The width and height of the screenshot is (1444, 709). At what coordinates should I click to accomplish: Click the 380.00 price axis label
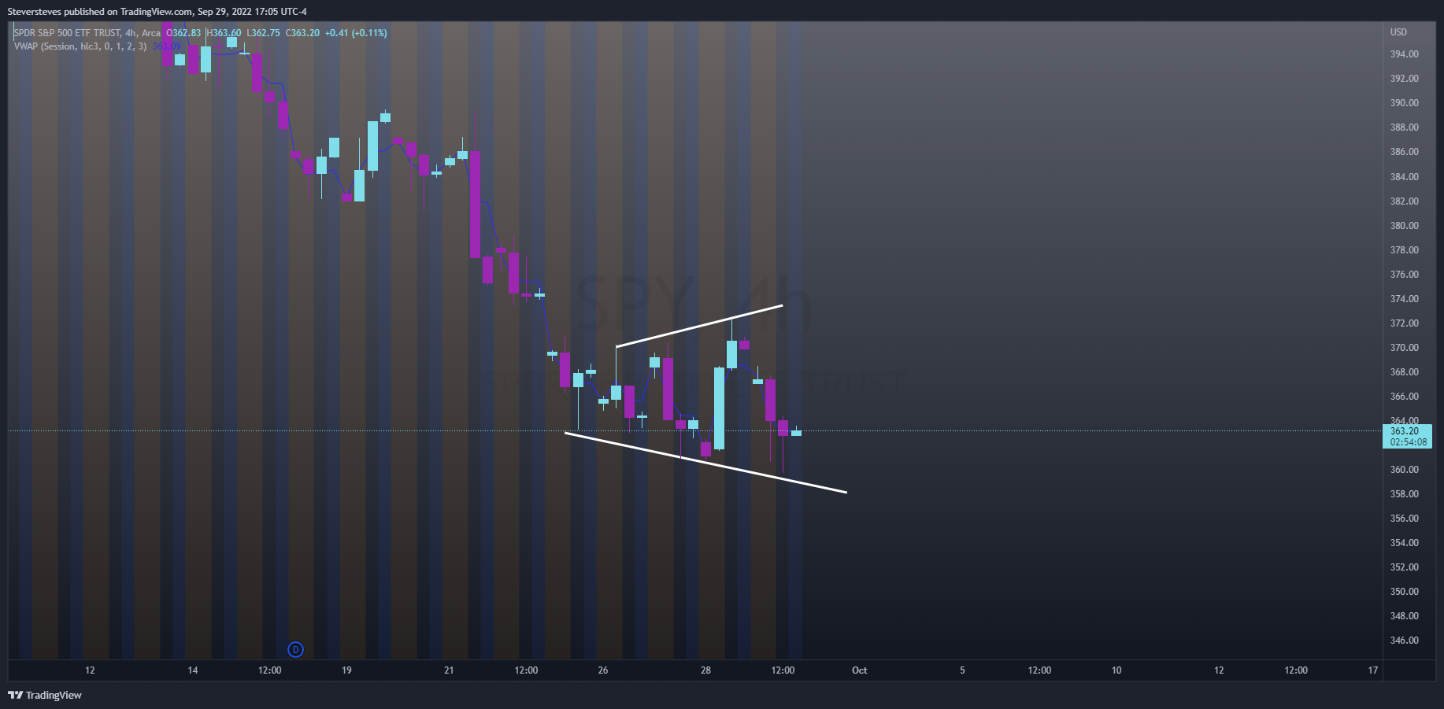point(1404,226)
